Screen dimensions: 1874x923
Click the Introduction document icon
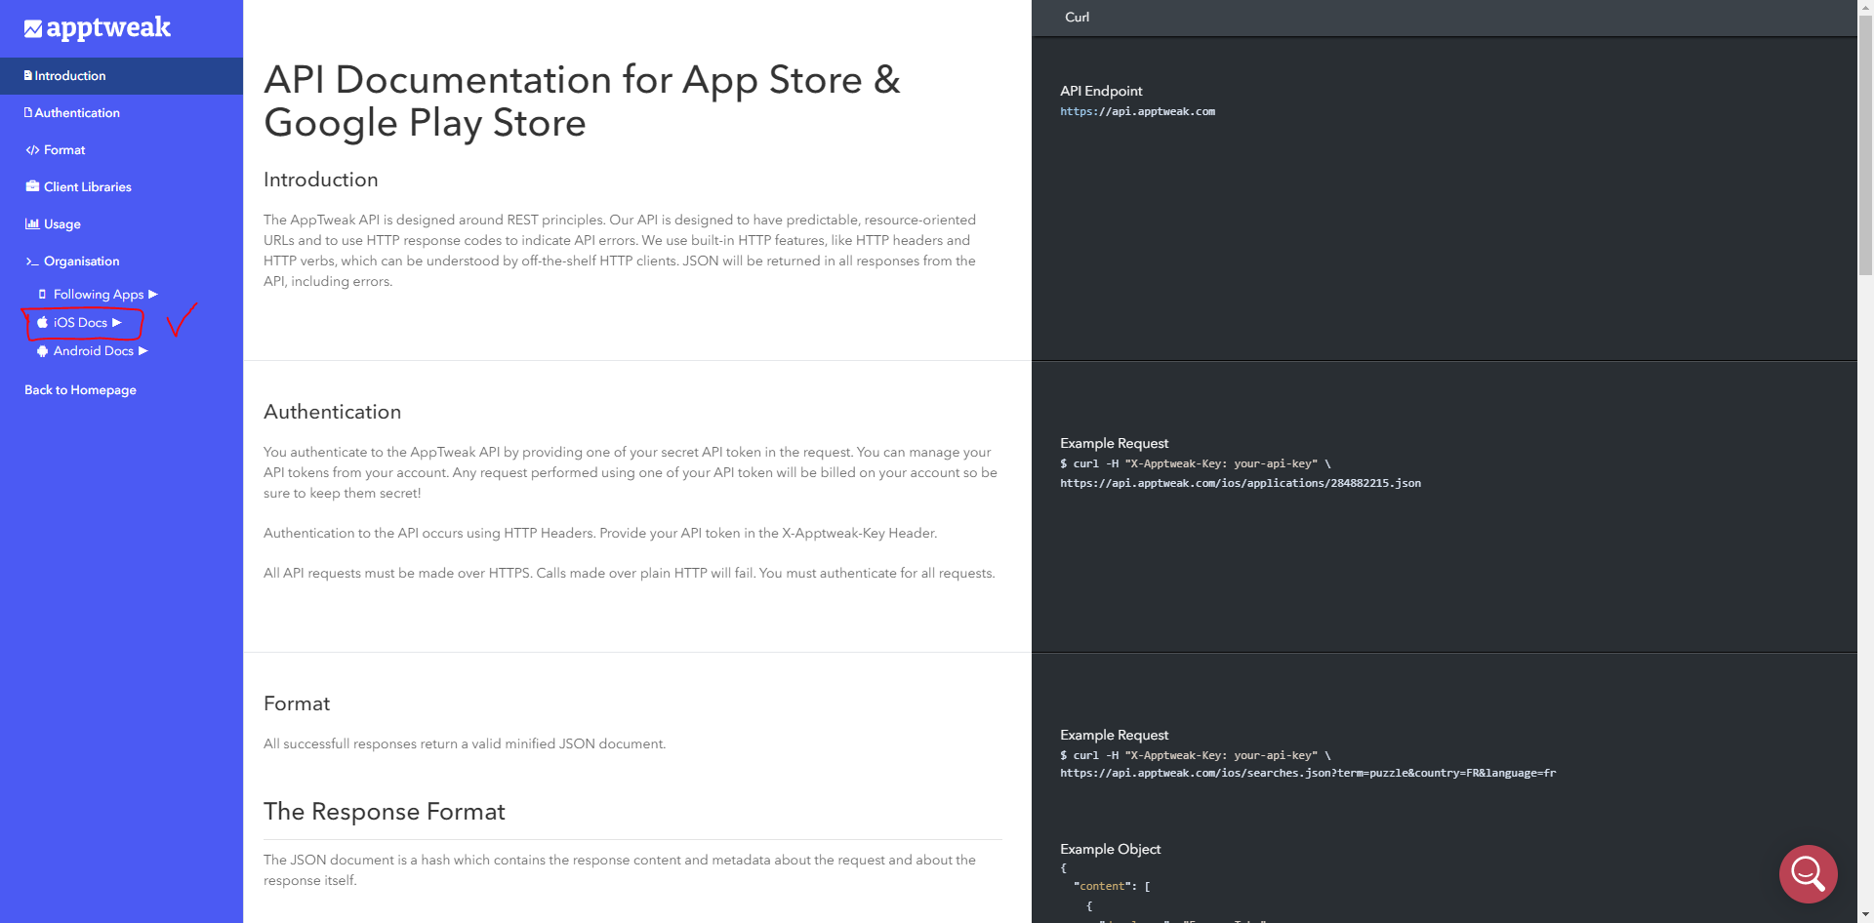click(x=28, y=75)
